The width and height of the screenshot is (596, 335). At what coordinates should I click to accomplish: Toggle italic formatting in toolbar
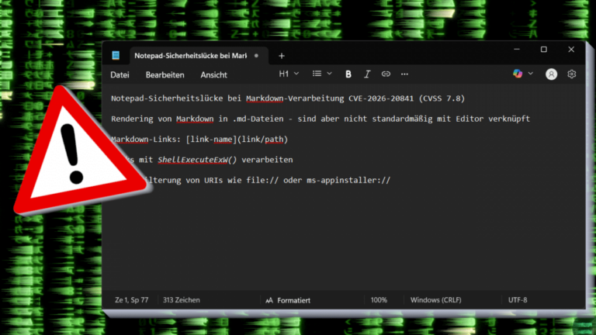[x=367, y=74]
